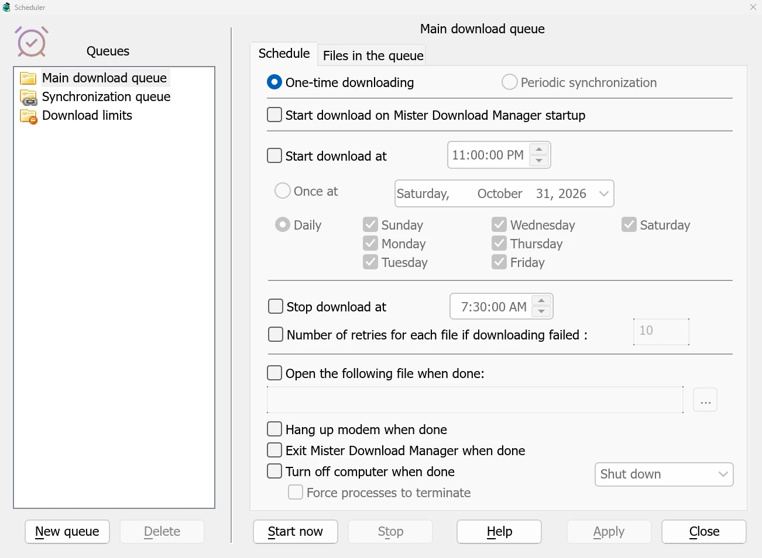The width and height of the screenshot is (762, 558).
Task: Increase start download time with up arrow
Action: pos(539,149)
